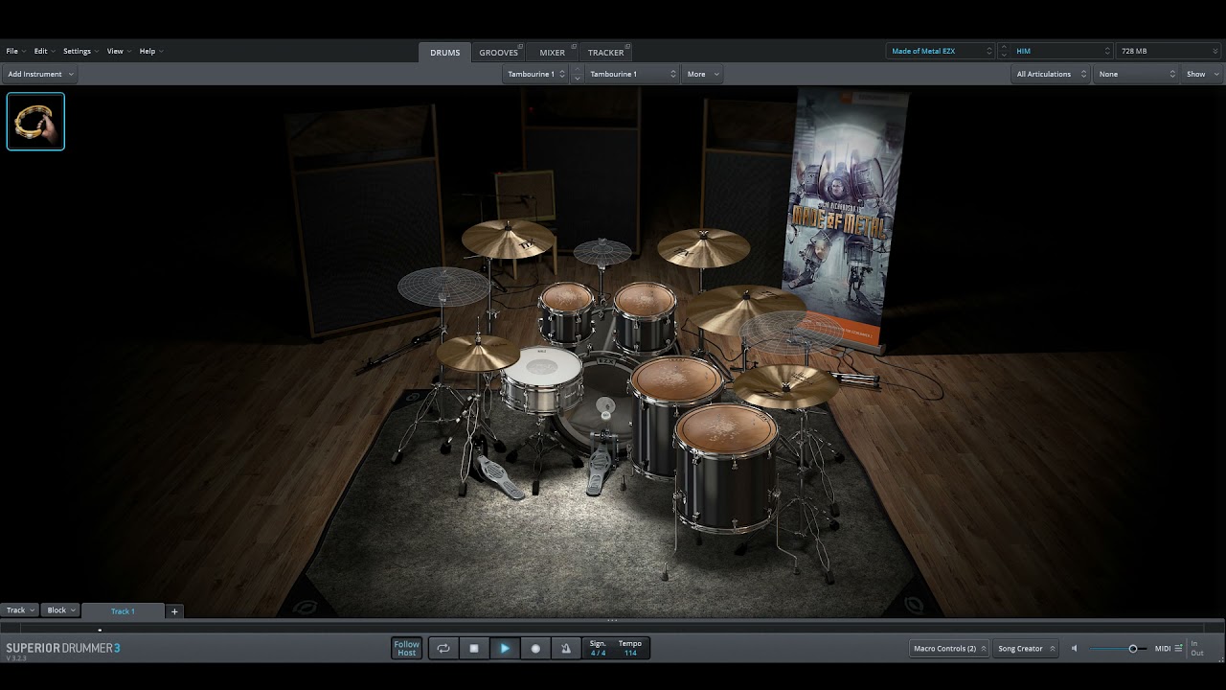The width and height of the screenshot is (1226, 690).
Task: Open the Made of Metal EZX library dropdown
Action: 941,51
